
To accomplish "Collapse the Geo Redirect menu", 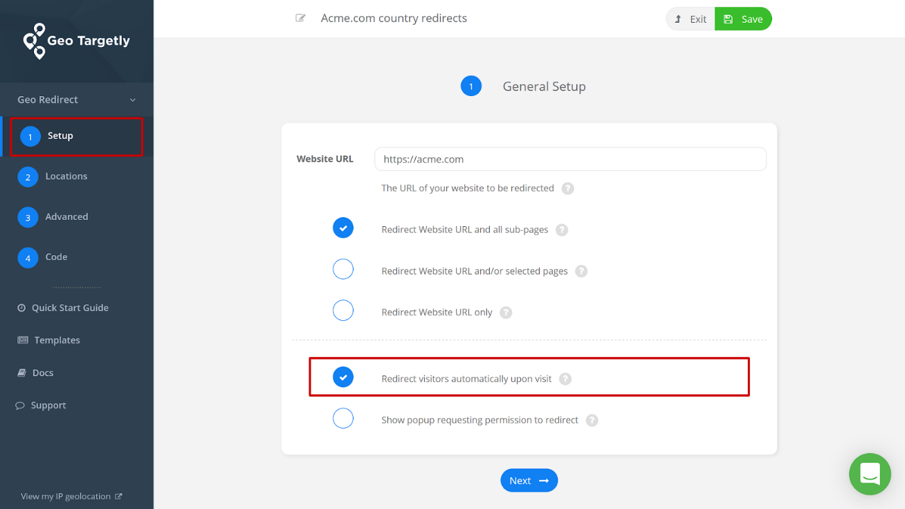I will [132, 99].
